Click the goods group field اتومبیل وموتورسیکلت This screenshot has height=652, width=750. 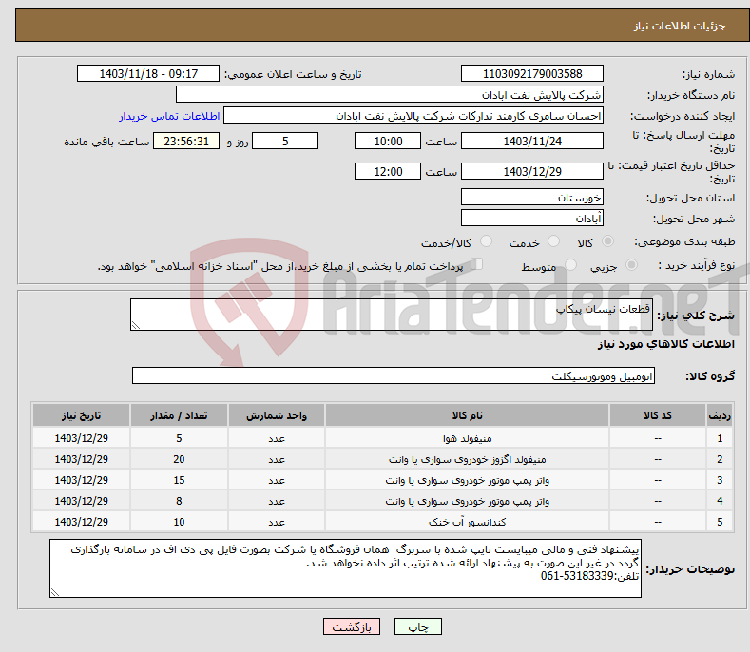[x=394, y=376]
